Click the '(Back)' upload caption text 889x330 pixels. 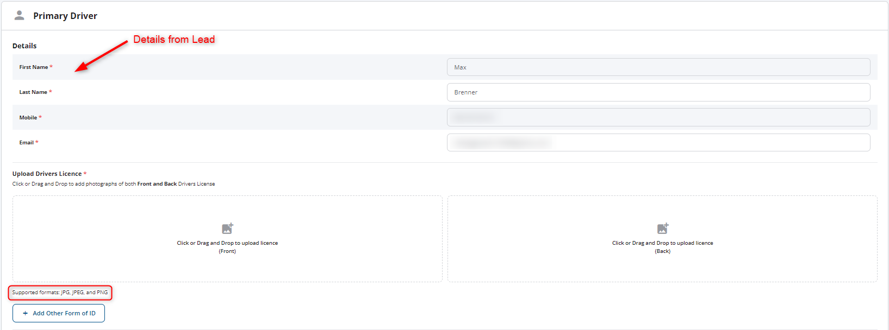662,251
